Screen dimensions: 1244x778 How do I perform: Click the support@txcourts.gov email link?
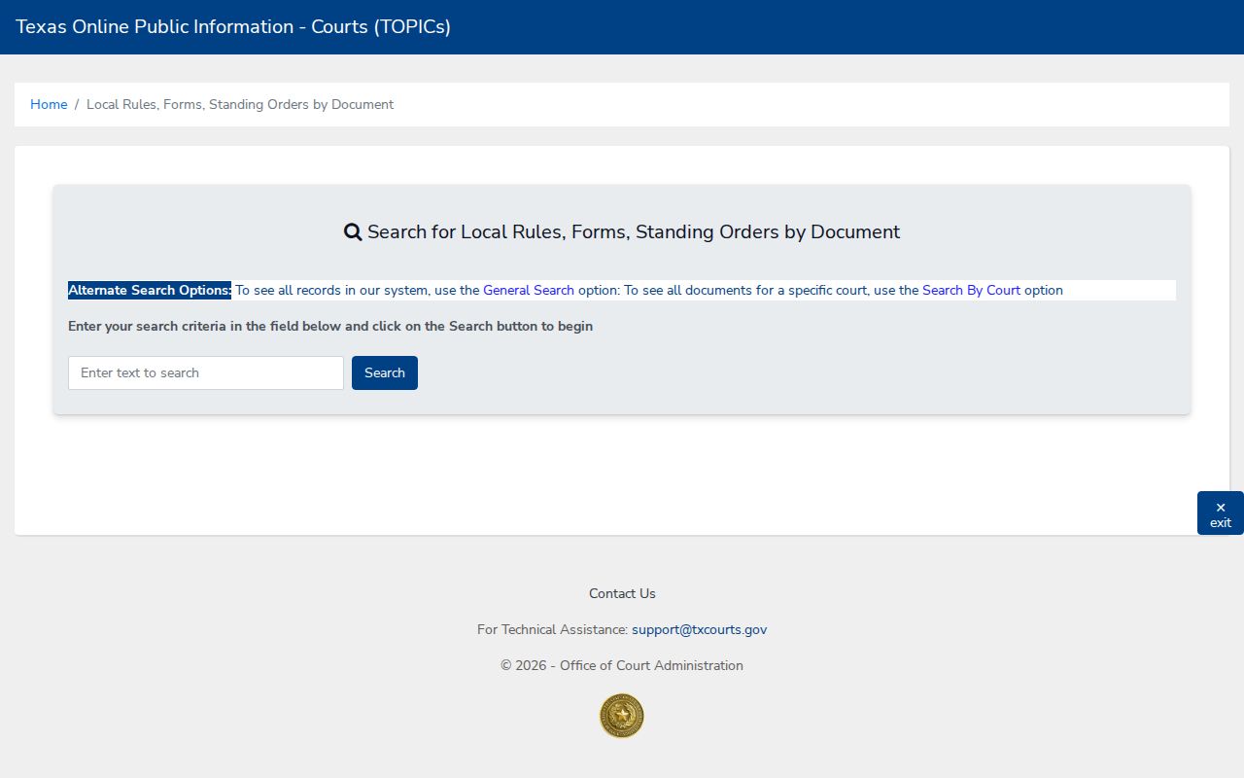click(x=700, y=629)
